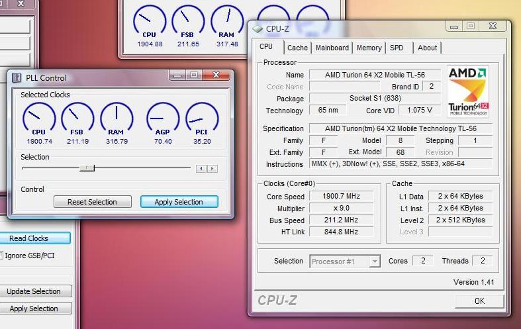Click the RAM value 316.79 in PLL Control
This screenshot has width=521, height=329.
tap(117, 142)
